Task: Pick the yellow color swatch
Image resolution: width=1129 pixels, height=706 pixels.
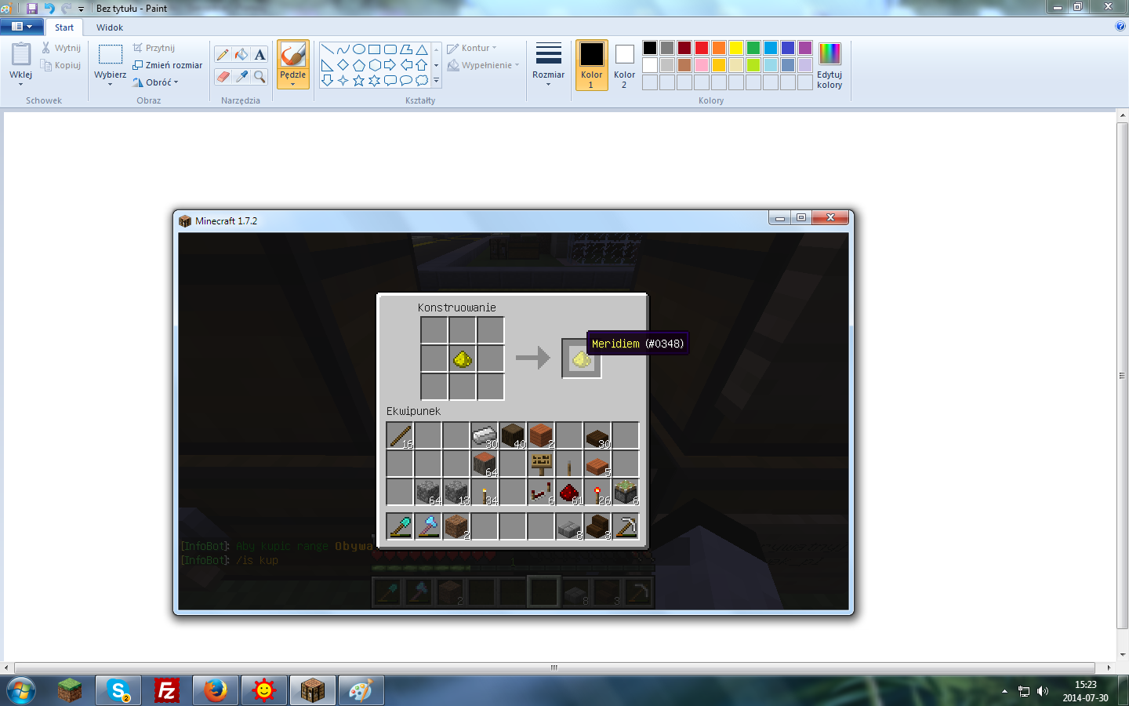Action: tap(736, 48)
